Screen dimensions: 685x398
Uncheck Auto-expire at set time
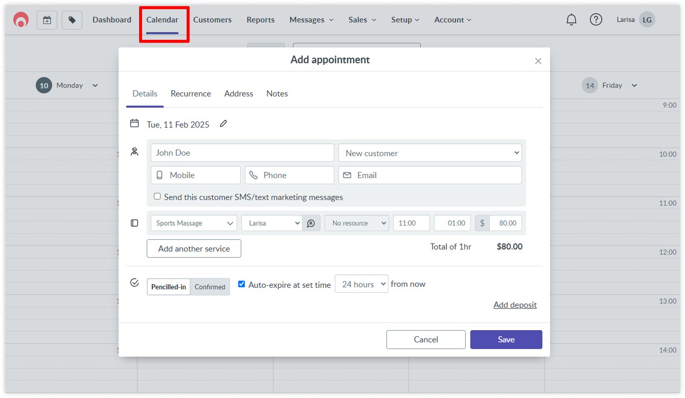pyautogui.click(x=242, y=284)
